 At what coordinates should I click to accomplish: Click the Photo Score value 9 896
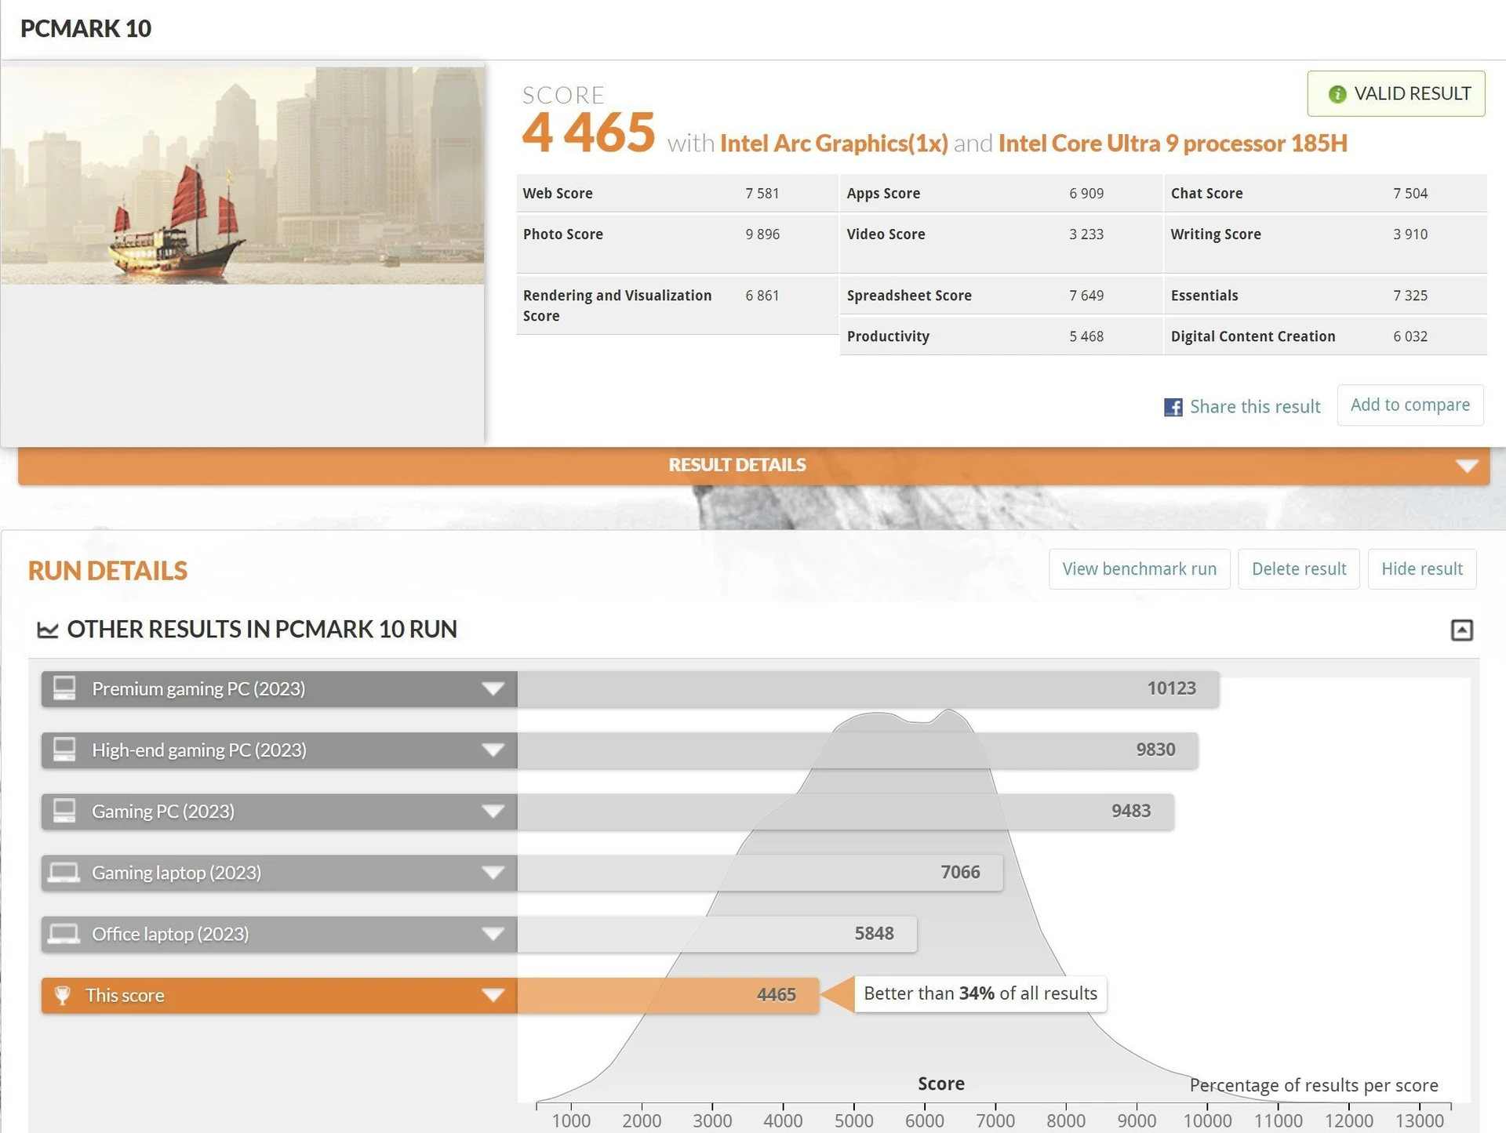click(x=762, y=234)
